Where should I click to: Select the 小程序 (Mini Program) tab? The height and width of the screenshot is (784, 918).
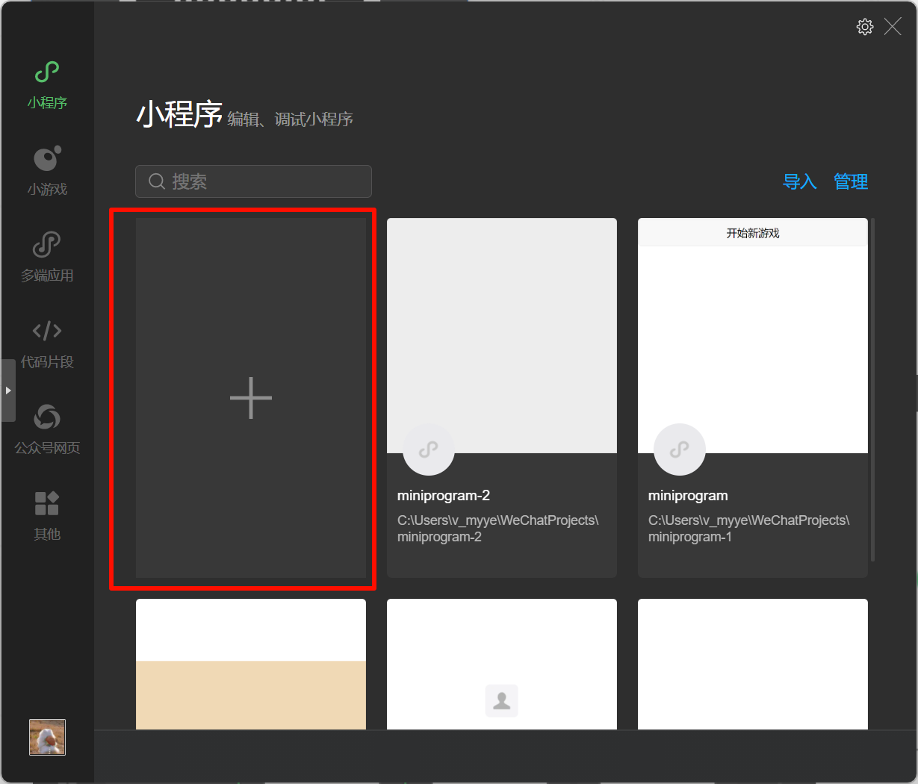pyautogui.click(x=47, y=84)
